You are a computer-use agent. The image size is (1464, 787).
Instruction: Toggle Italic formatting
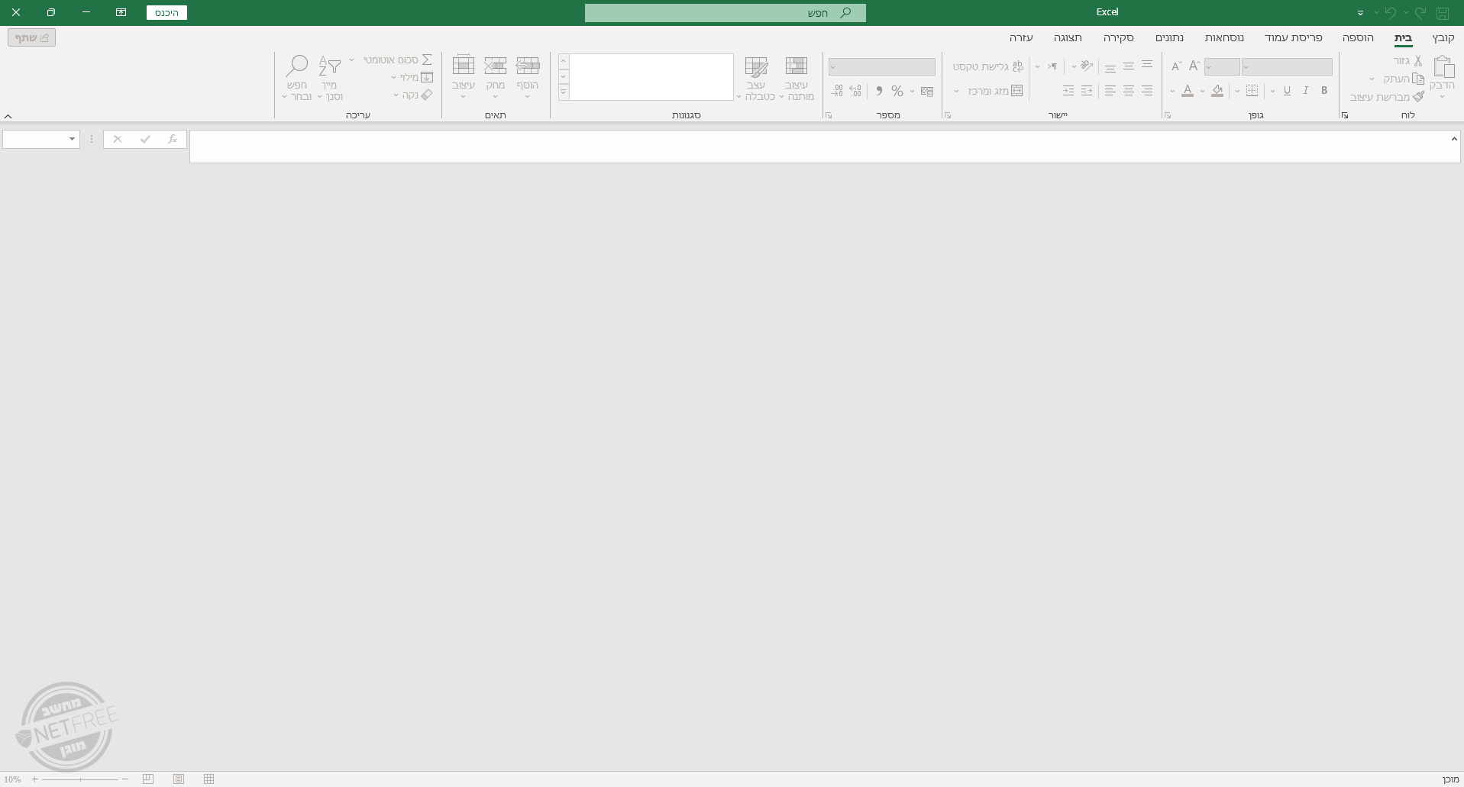click(x=1306, y=91)
